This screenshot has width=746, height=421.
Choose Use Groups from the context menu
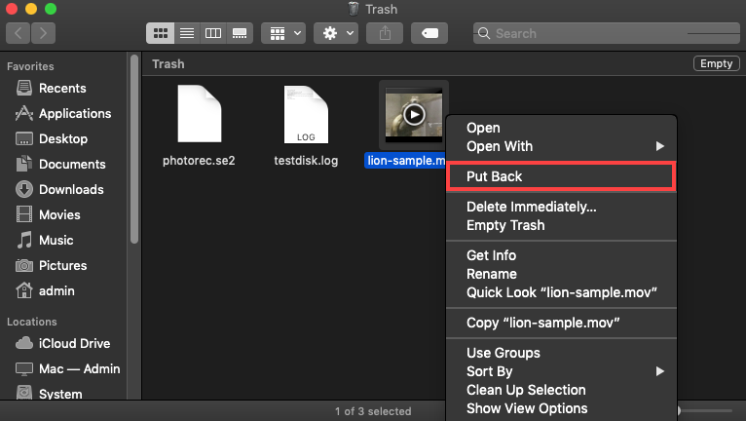[x=561, y=353]
